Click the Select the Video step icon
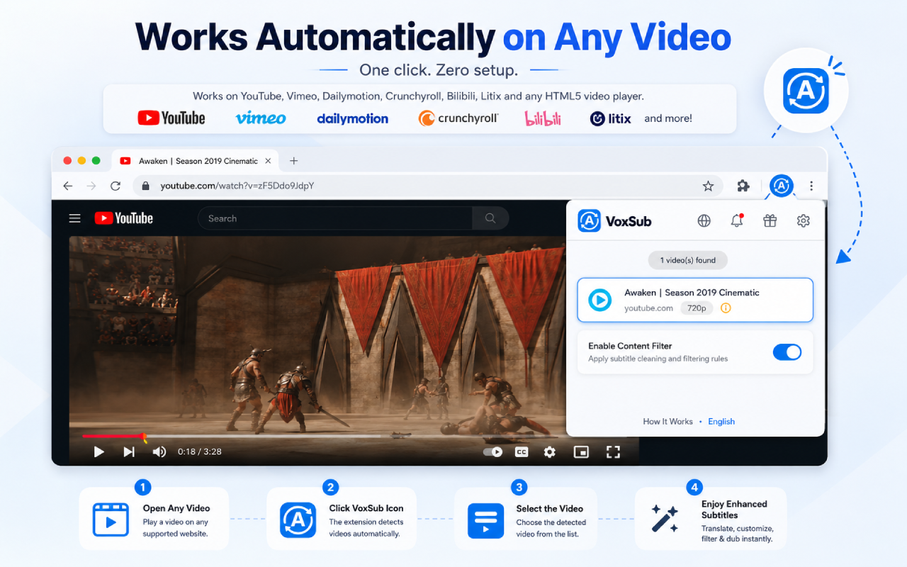Image resolution: width=907 pixels, height=567 pixels. pyautogui.click(x=485, y=521)
